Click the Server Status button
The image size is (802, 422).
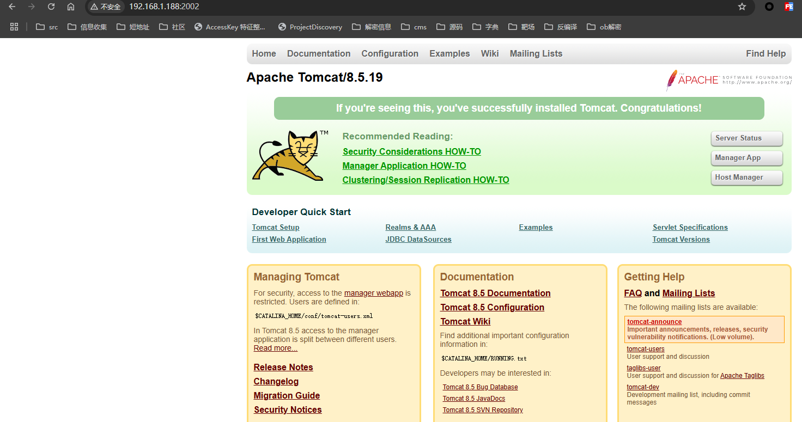click(x=746, y=138)
